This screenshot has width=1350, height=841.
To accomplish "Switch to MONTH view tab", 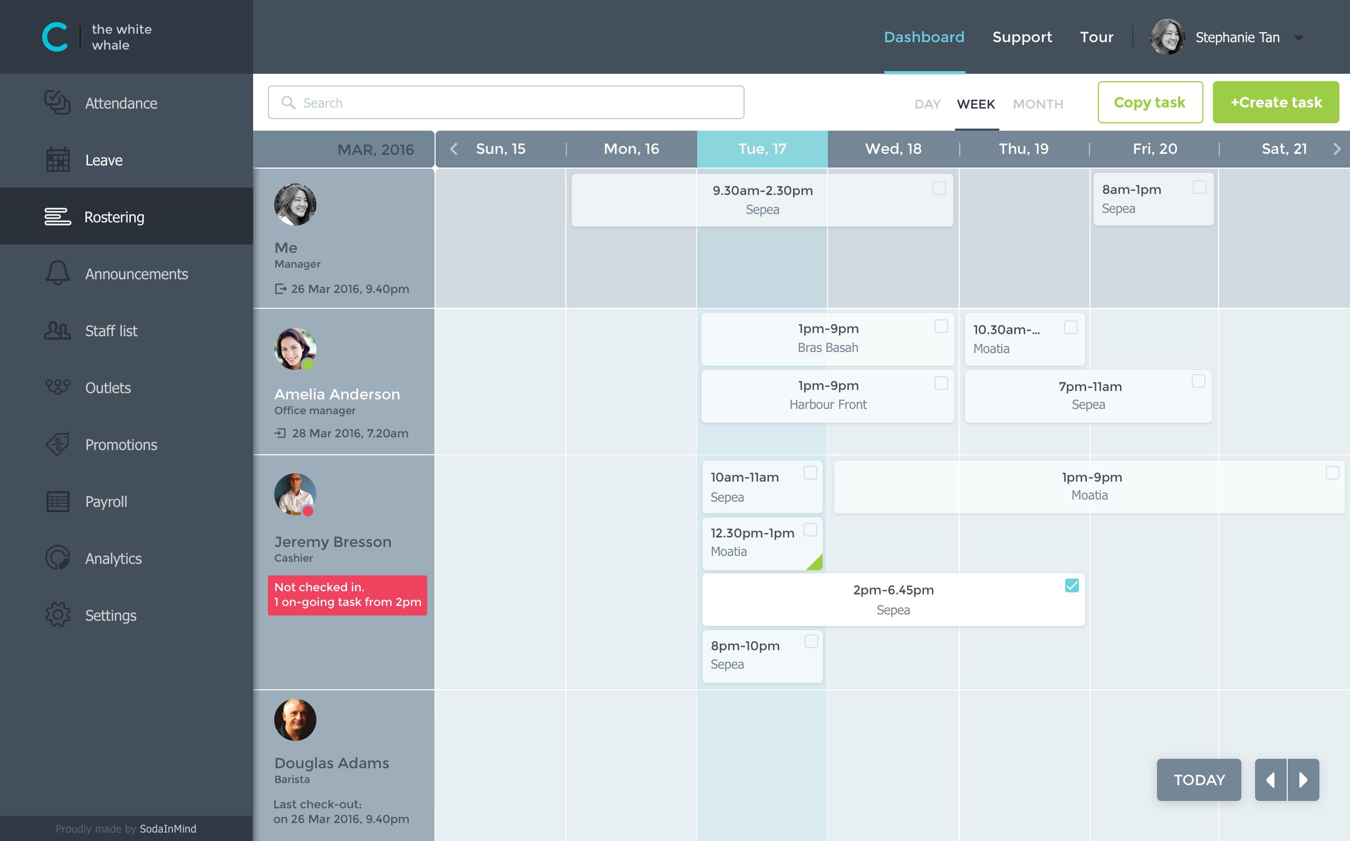I will [1037, 104].
